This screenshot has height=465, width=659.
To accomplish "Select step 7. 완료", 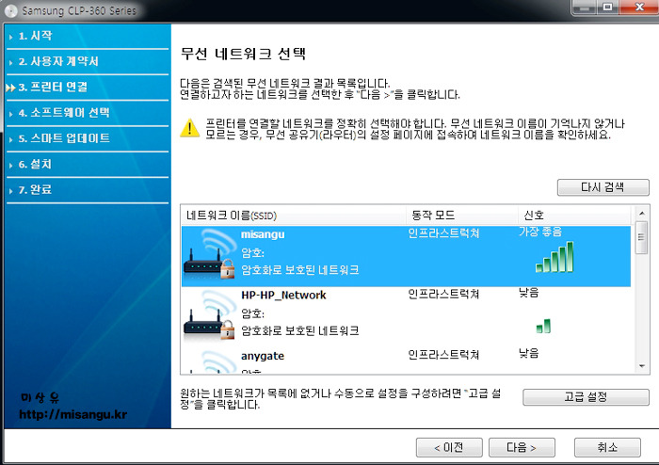I will (88, 190).
